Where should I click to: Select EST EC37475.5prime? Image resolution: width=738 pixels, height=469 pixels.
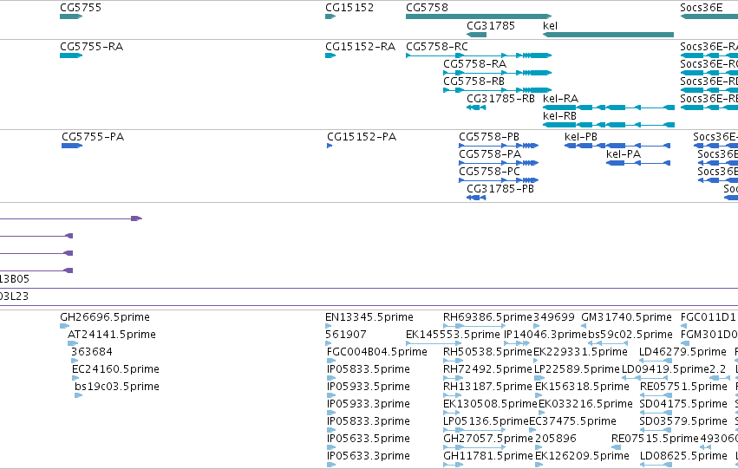572,421
